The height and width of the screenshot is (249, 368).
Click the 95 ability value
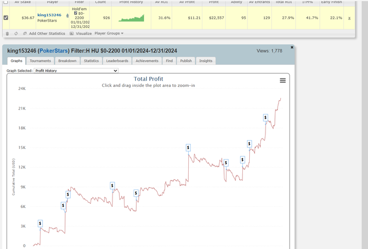coord(243,18)
